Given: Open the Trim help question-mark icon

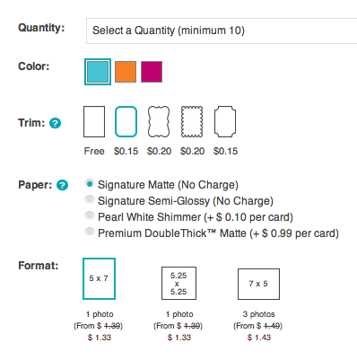Looking at the screenshot, I should [x=56, y=123].
